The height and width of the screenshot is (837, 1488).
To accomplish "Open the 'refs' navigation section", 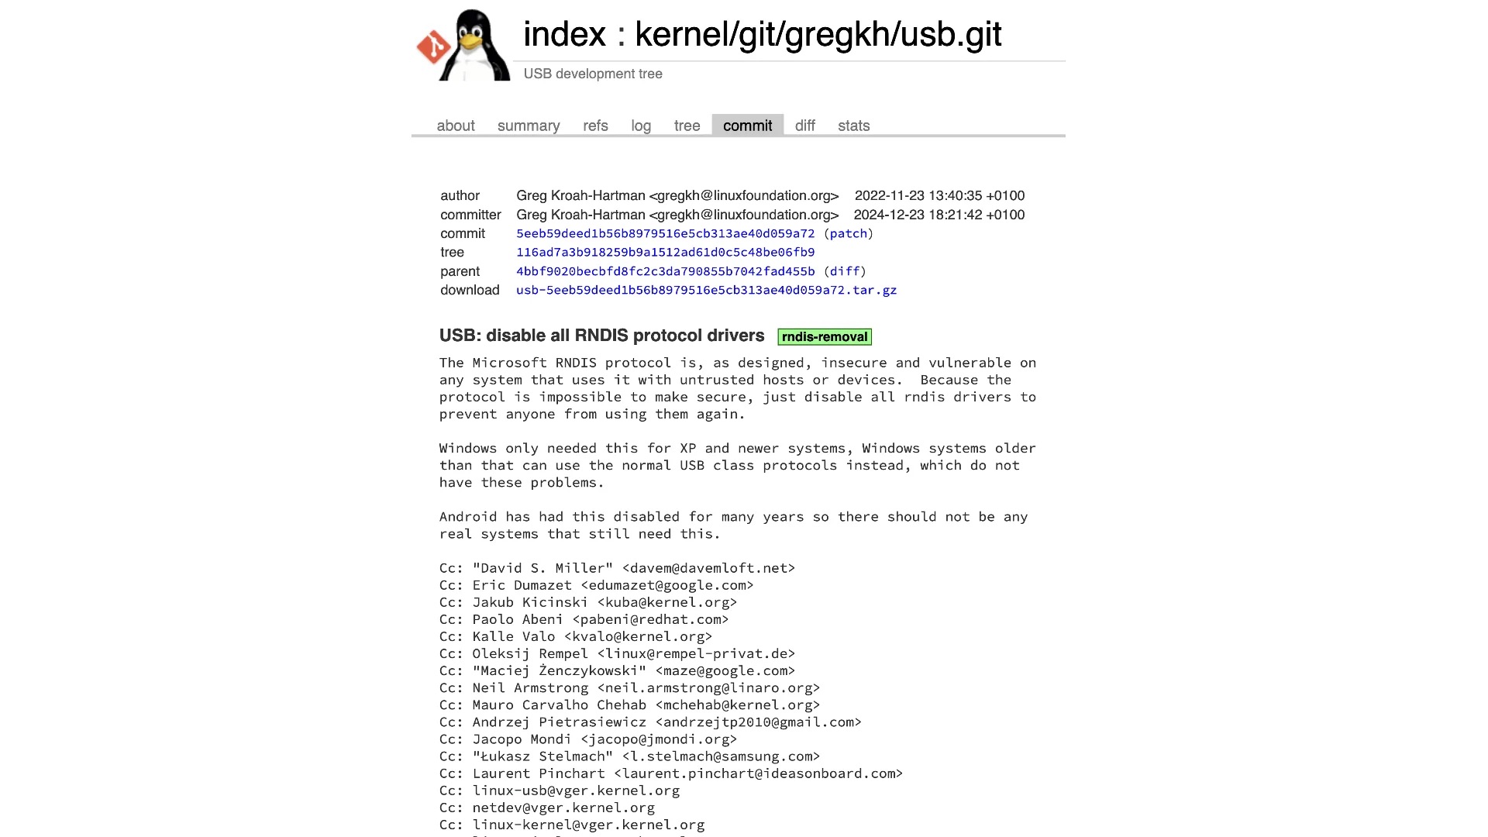I will 594,125.
